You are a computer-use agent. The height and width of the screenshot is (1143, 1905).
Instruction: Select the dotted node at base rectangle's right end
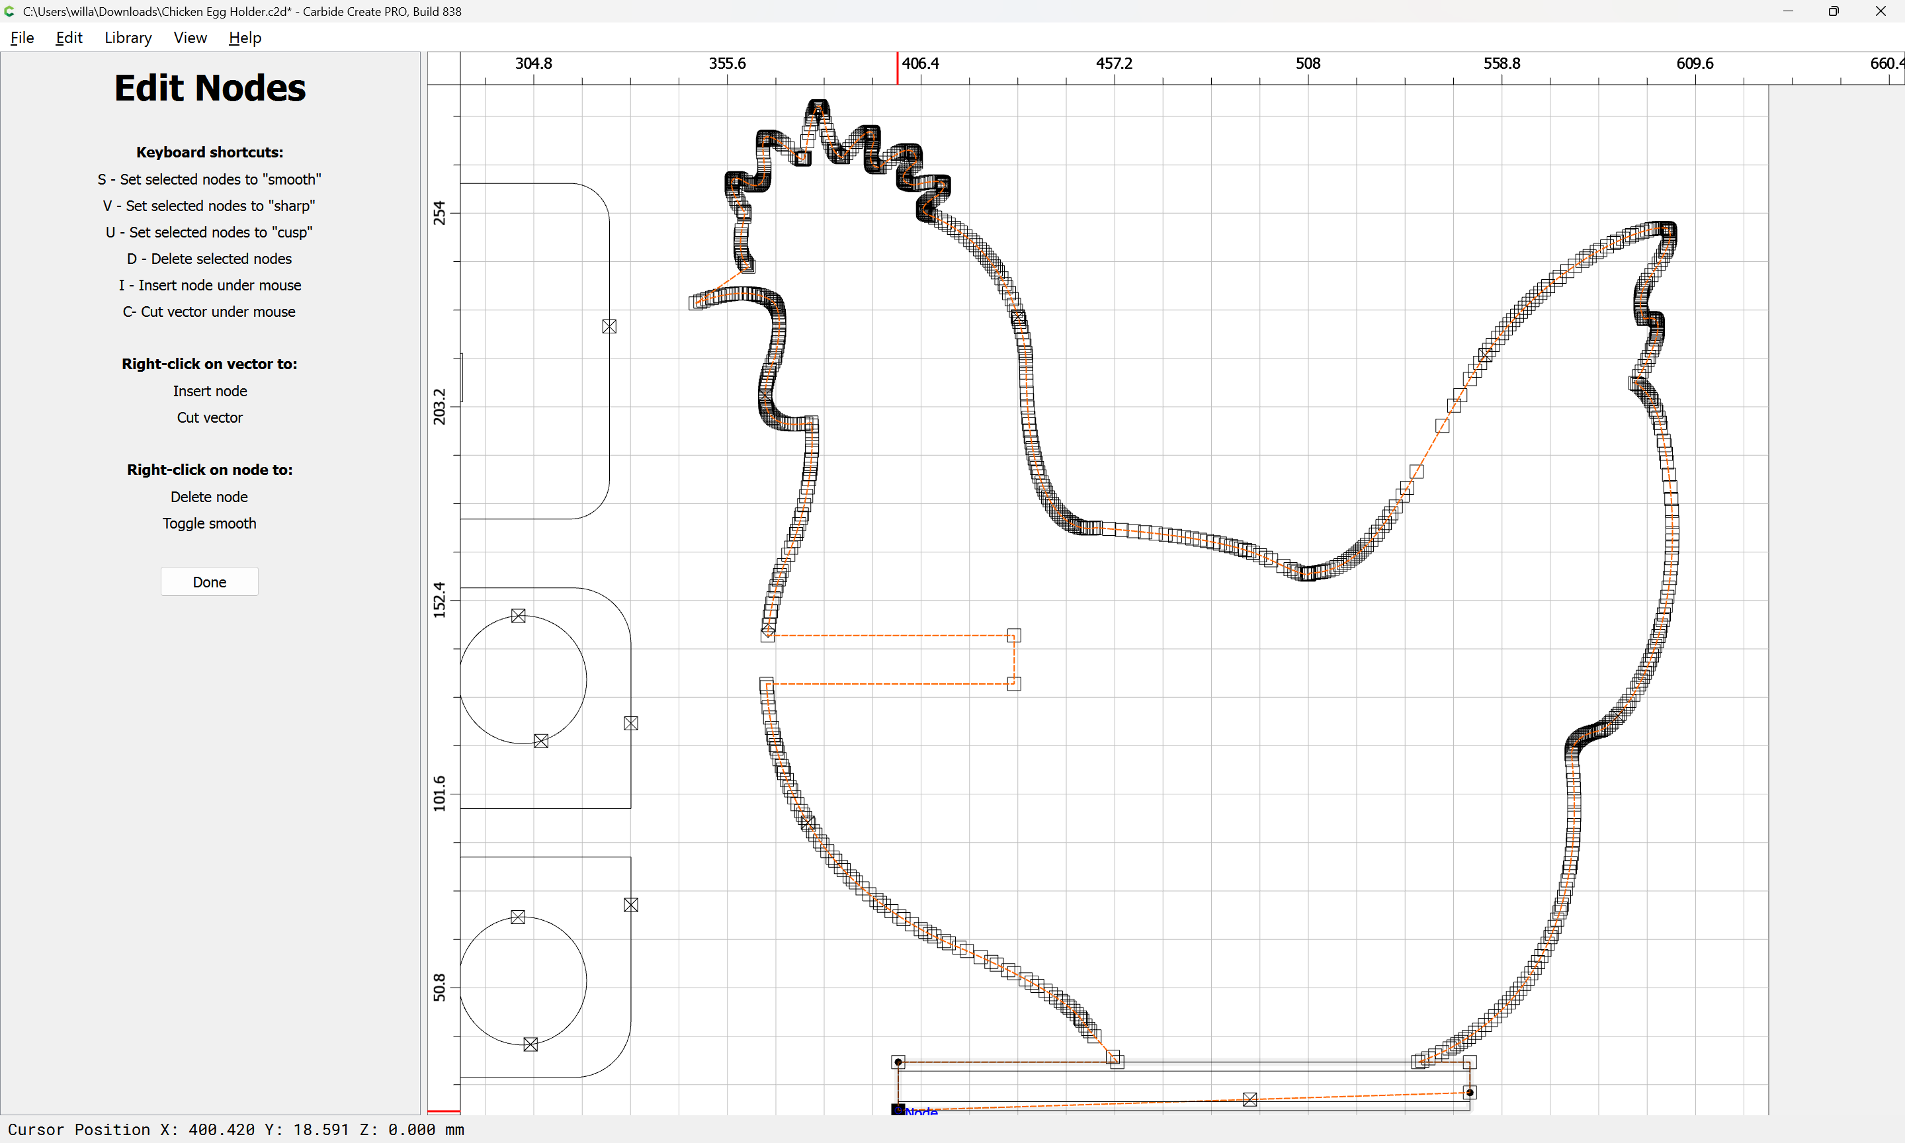click(x=1470, y=1092)
